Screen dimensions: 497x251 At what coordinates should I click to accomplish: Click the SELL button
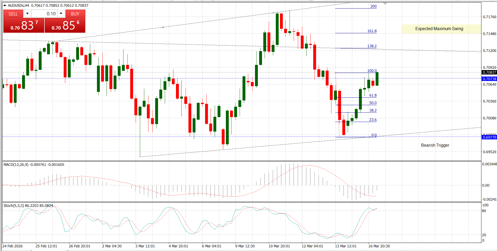[13, 14]
